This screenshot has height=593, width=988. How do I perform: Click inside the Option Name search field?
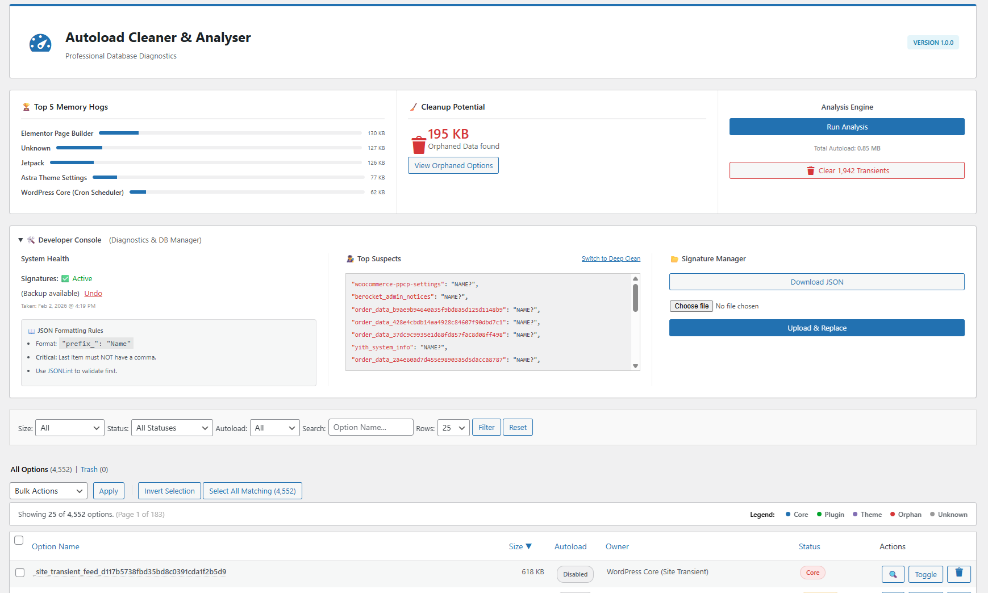coord(370,427)
